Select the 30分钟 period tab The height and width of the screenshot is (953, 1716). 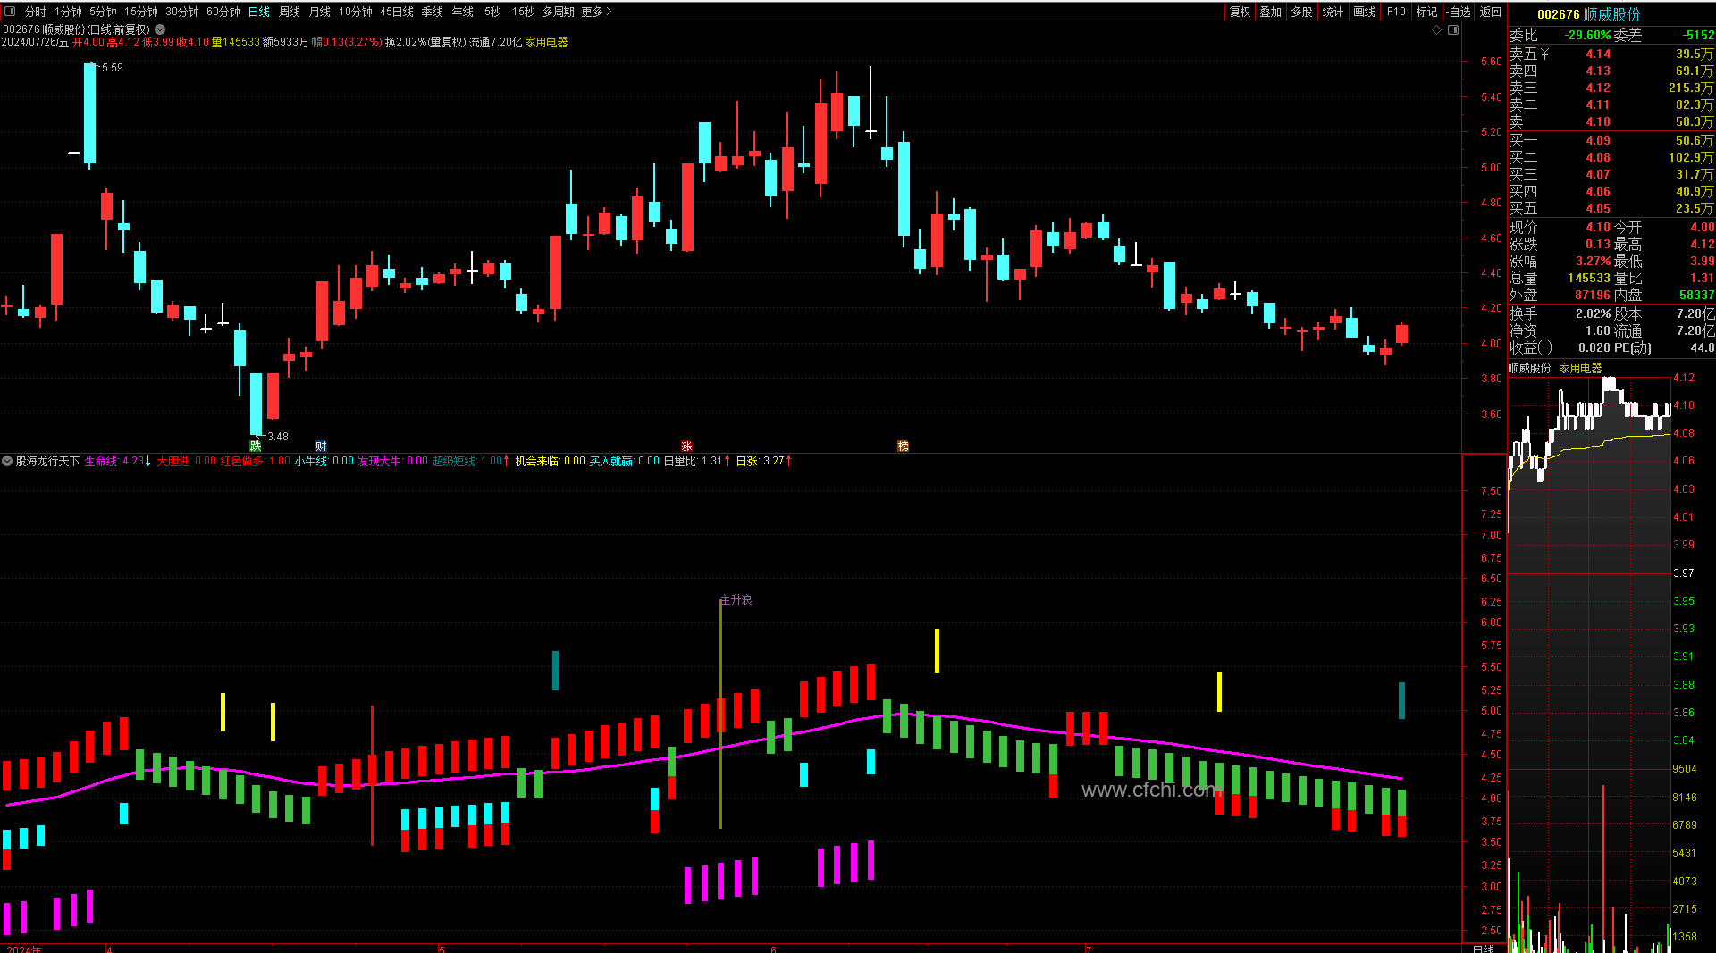(182, 12)
